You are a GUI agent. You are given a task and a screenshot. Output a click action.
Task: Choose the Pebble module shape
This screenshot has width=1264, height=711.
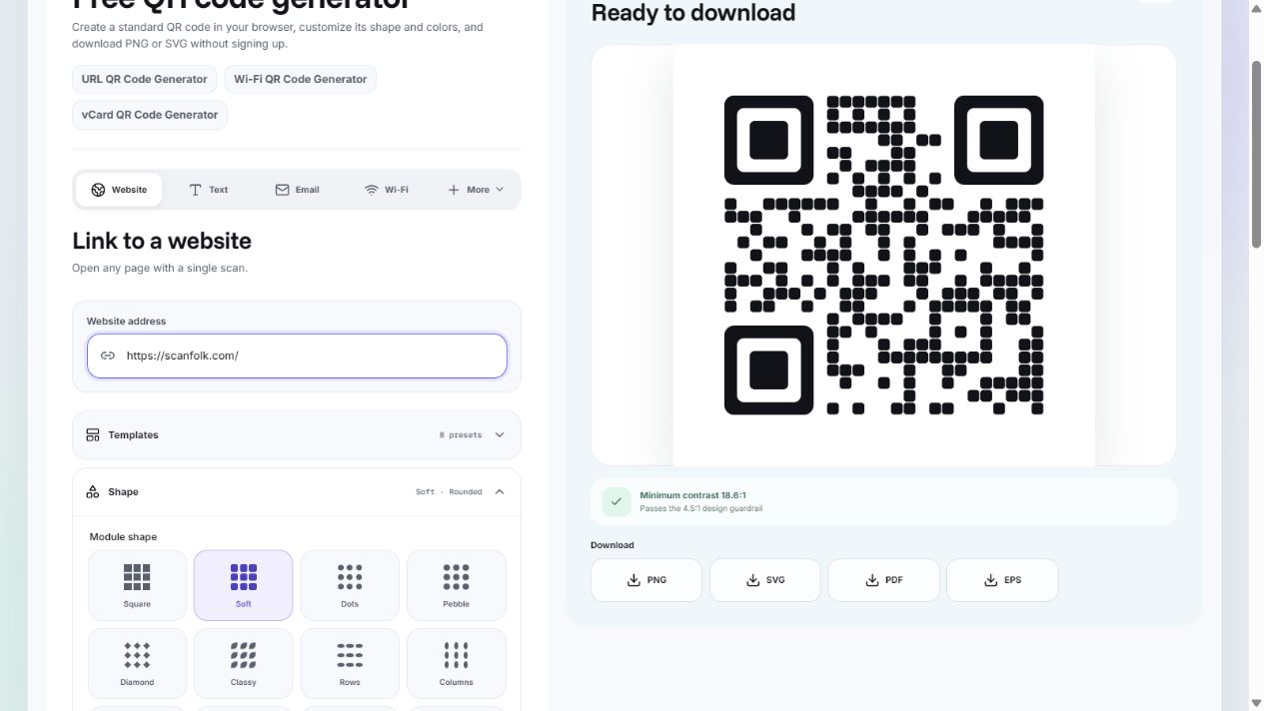456,585
